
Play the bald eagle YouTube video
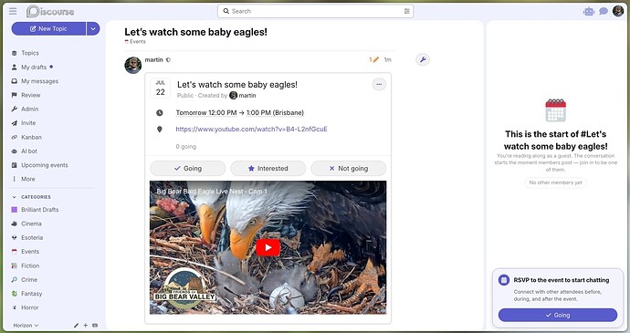click(x=268, y=247)
